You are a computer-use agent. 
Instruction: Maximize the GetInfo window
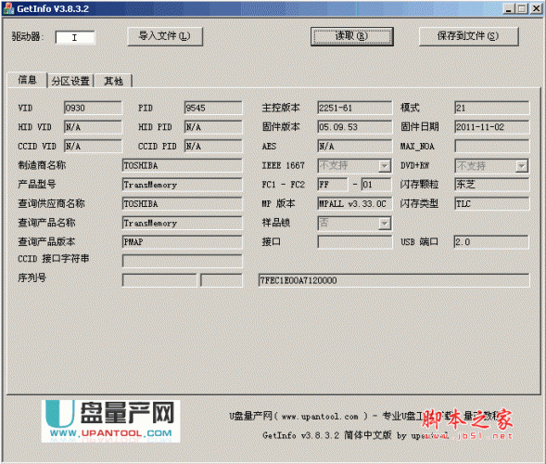pyautogui.click(x=522, y=8)
